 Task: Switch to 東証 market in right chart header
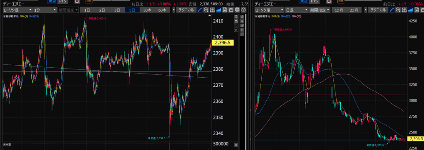304,1
